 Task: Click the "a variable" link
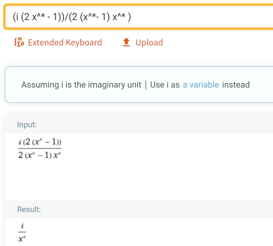click(x=201, y=85)
